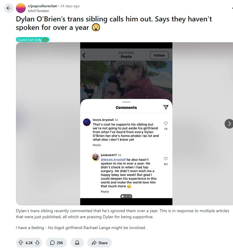
Task: Open the 296 comments
Action: click(56, 243)
